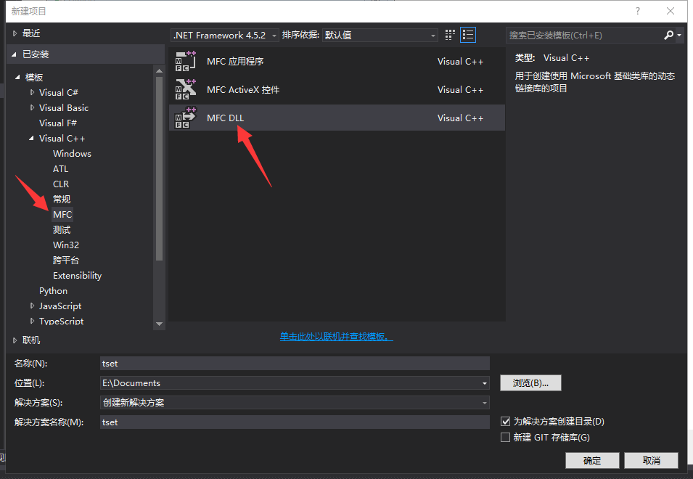Click 确定 button
This screenshot has height=479, width=693.
coord(592,460)
